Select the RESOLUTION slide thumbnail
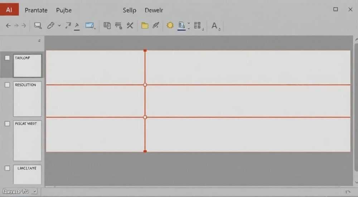The width and height of the screenshot is (358, 197). [x=28, y=99]
